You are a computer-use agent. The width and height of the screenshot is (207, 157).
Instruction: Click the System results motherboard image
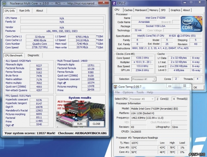point(81,112)
